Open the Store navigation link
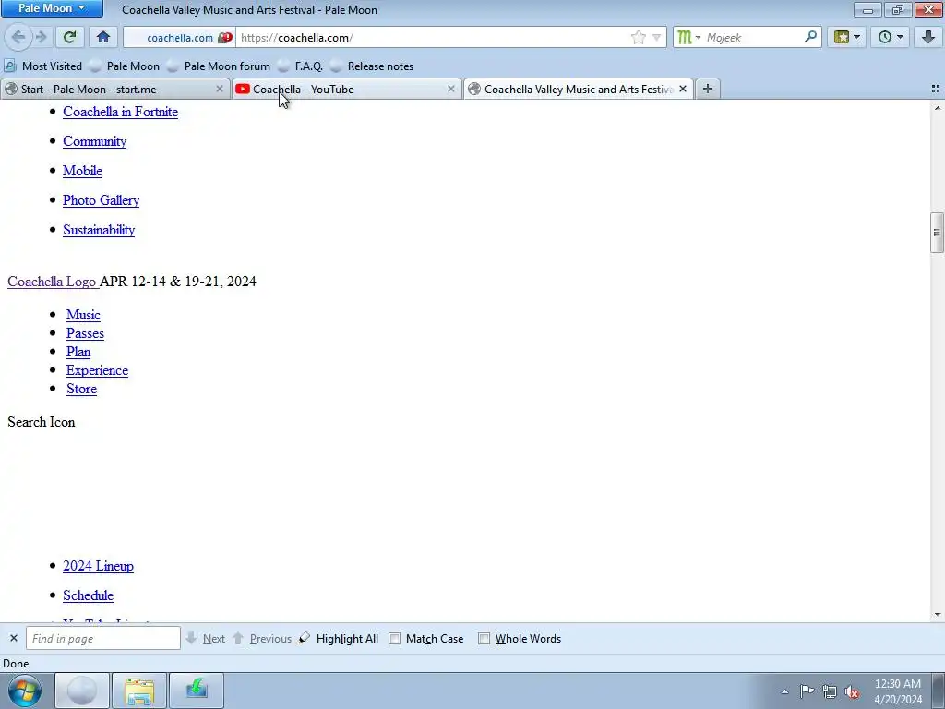This screenshot has height=709, width=945. click(81, 389)
